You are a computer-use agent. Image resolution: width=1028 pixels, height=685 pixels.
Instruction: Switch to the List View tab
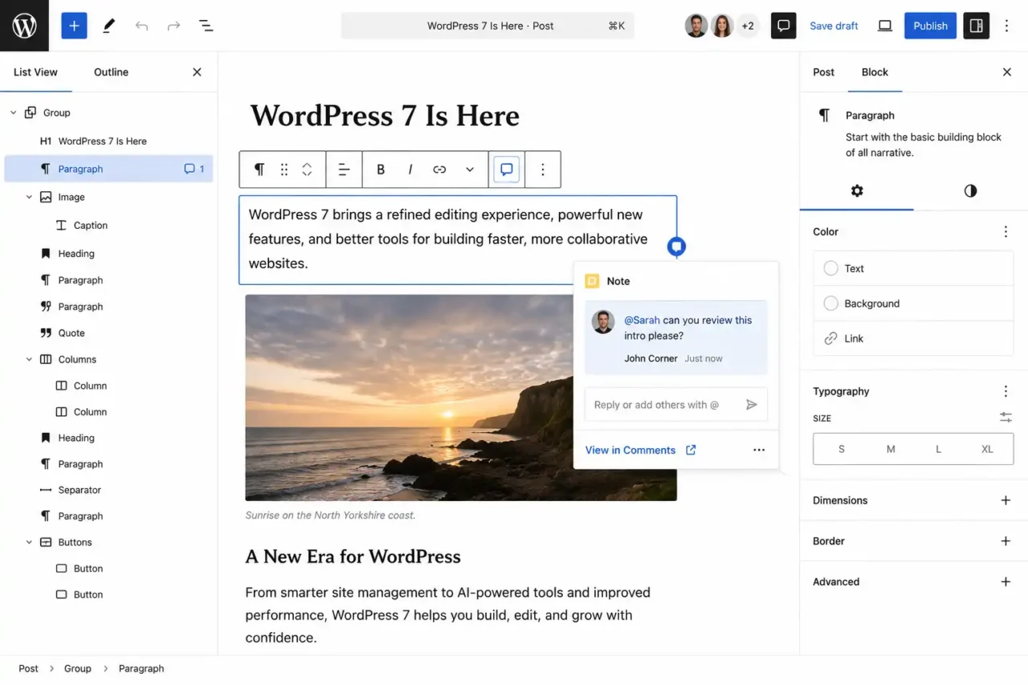pos(35,71)
